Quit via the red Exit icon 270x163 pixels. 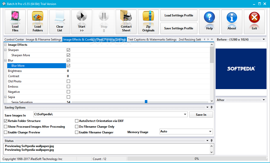[x=254, y=22]
